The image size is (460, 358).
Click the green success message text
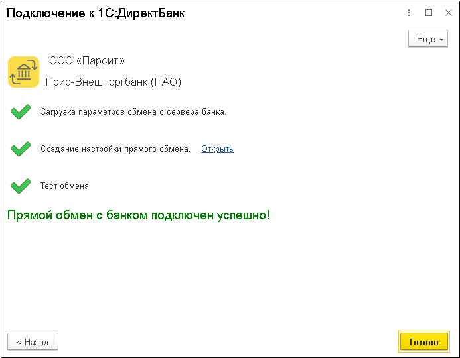(x=138, y=215)
